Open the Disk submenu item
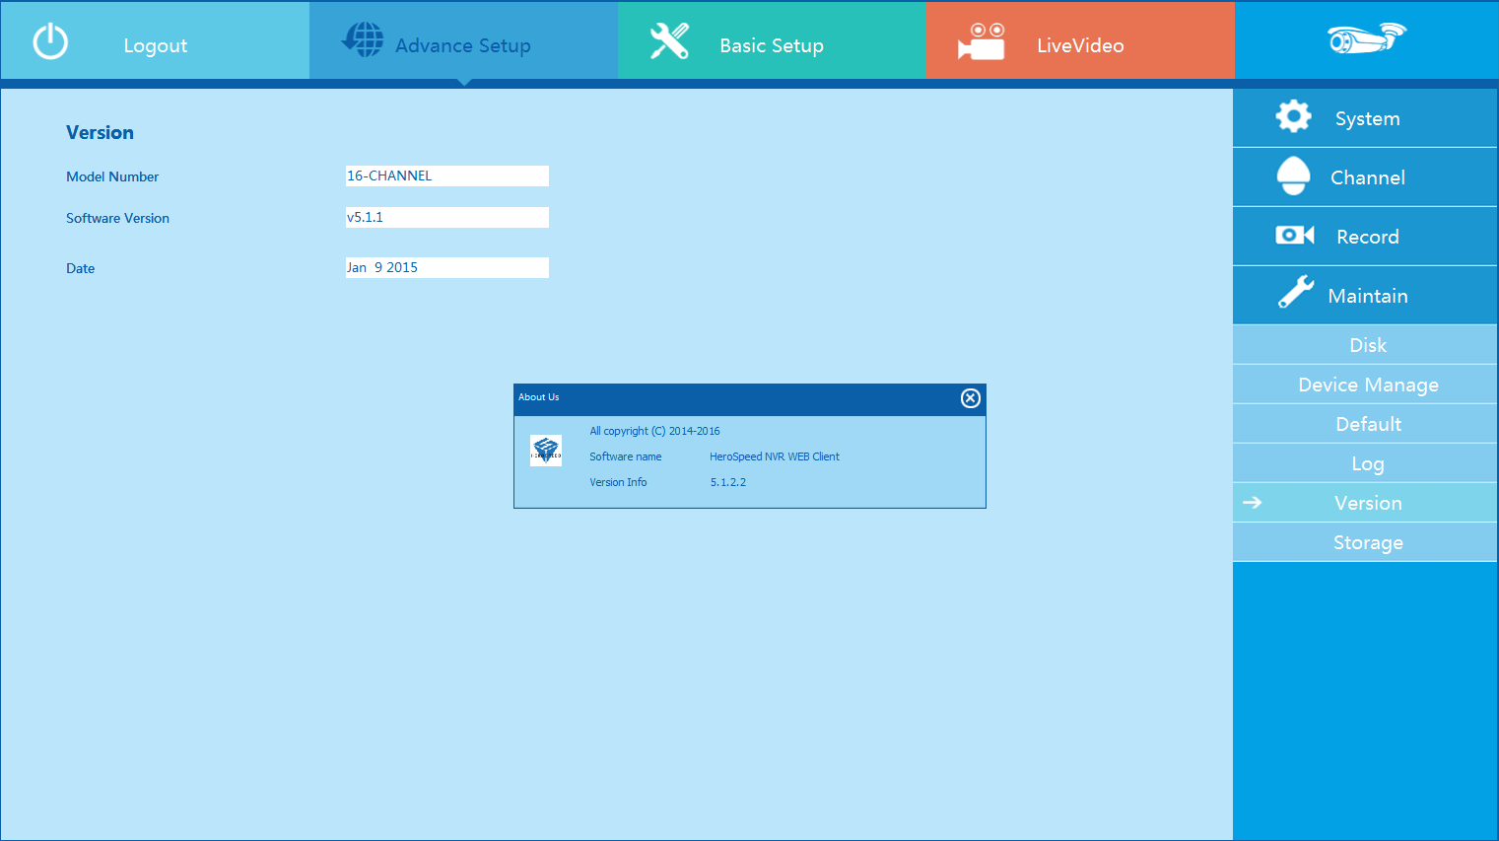The height and width of the screenshot is (841, 1499). [1366, 345]
